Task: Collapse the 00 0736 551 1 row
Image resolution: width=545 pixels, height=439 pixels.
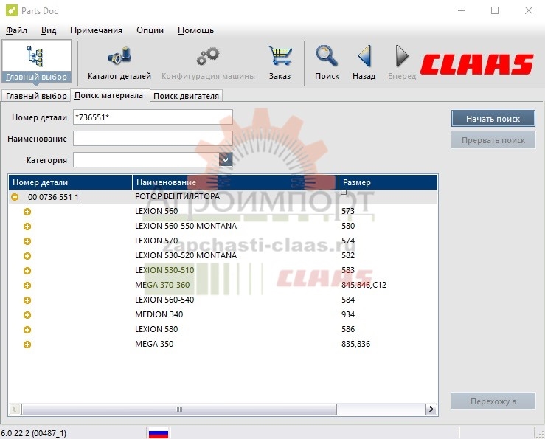Action: tap(15, 197)
